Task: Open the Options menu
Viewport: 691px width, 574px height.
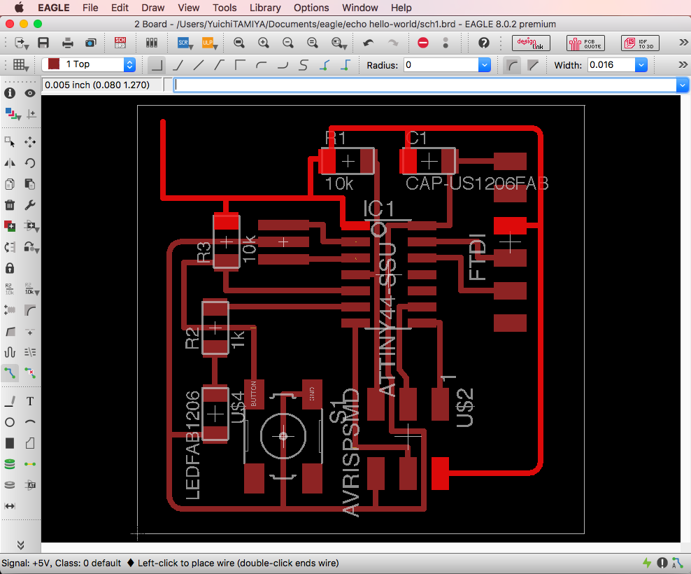Action: coord(311,8)
